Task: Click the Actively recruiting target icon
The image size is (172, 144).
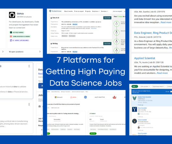Action: point(139,114)
